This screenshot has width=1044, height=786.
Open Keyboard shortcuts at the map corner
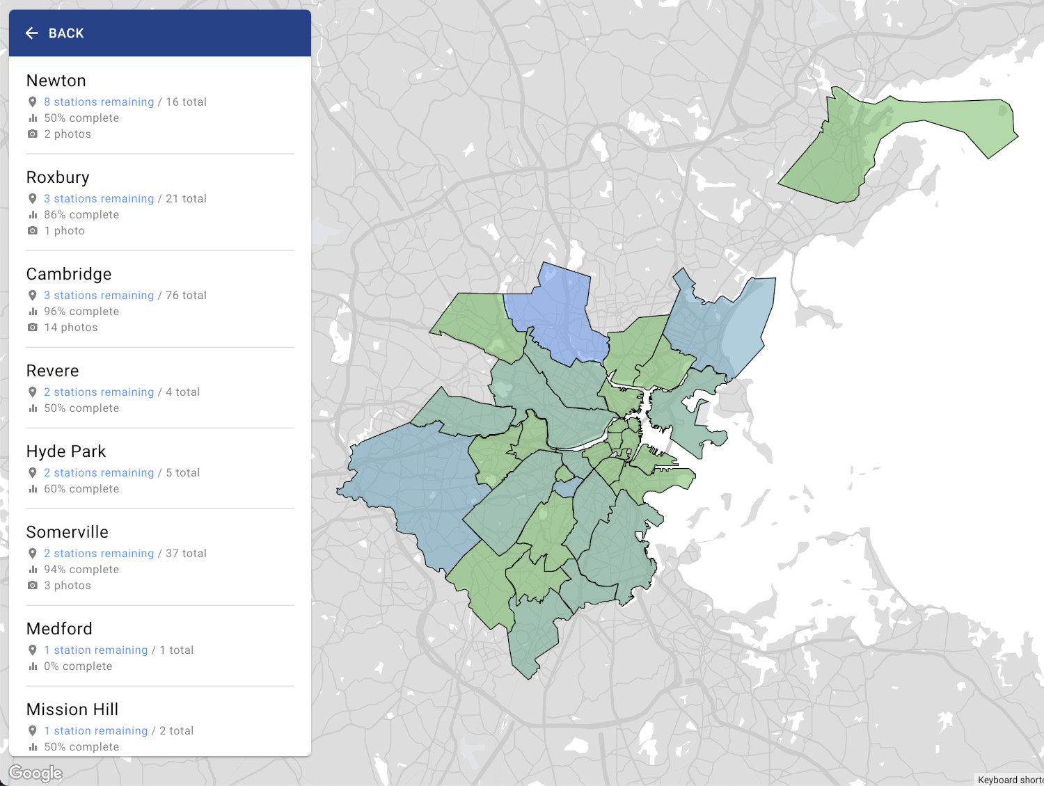click(1009, 780)
